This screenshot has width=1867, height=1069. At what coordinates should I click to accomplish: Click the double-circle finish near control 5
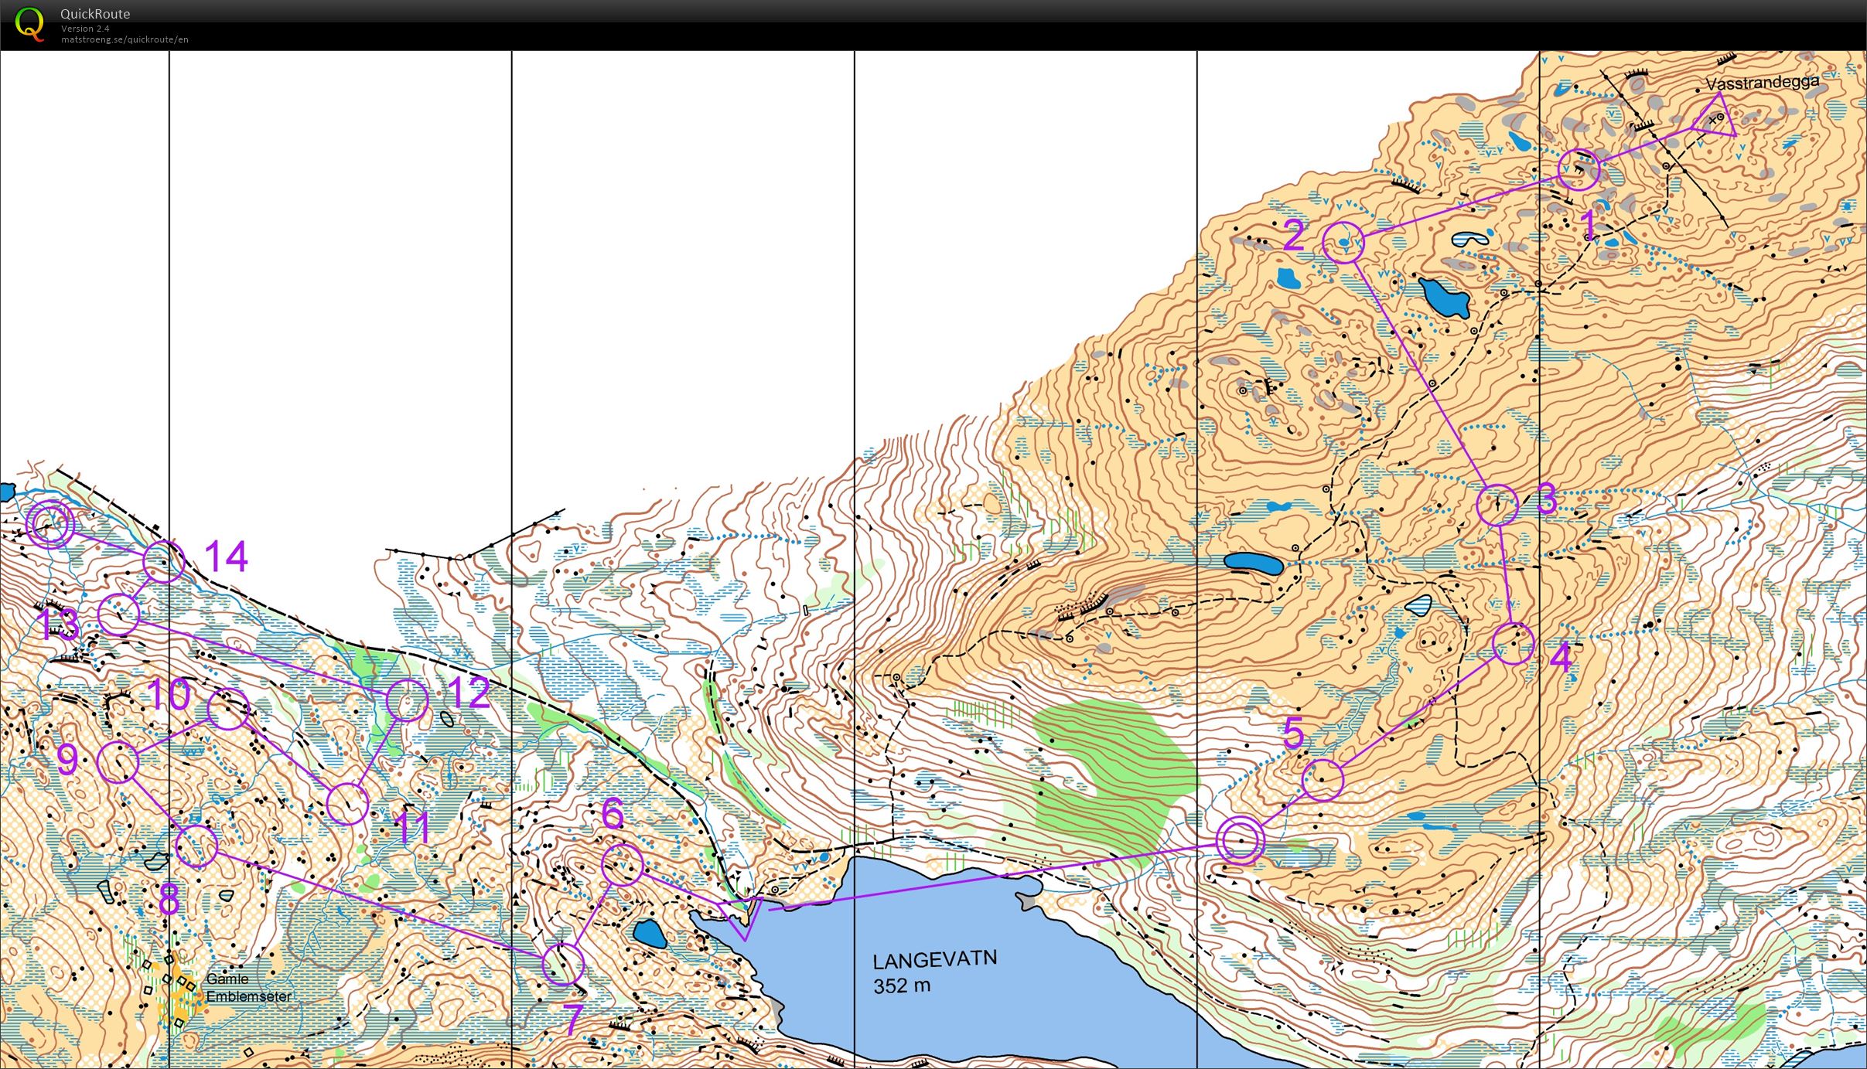(x=1240, y=840)
